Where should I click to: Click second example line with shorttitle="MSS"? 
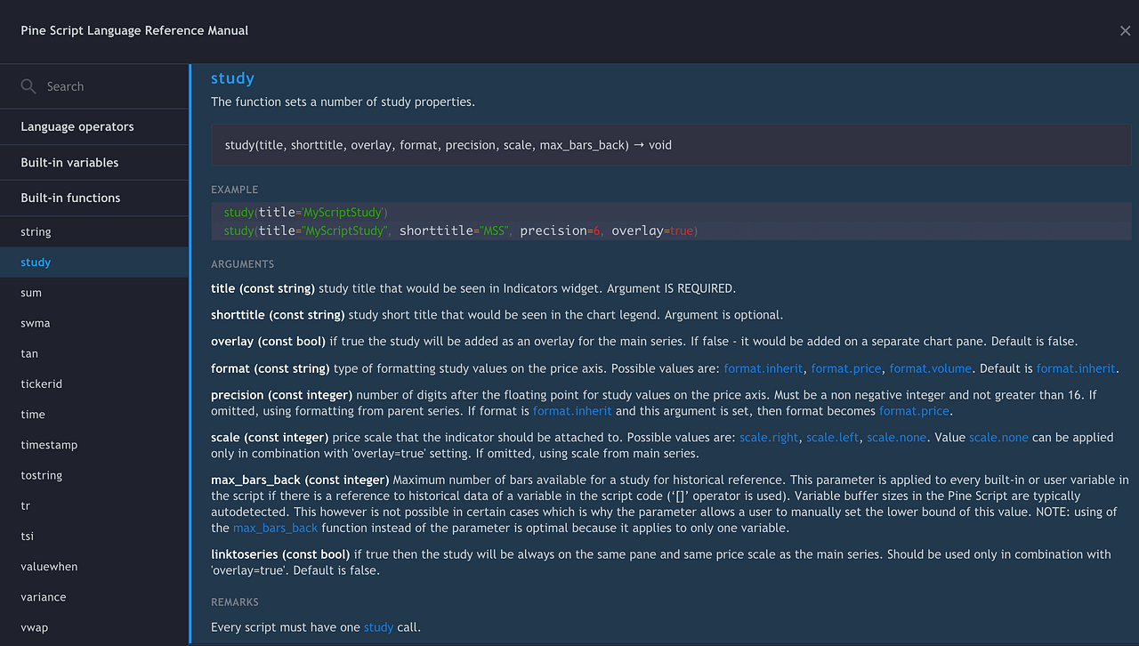click(x=461, y=231)
